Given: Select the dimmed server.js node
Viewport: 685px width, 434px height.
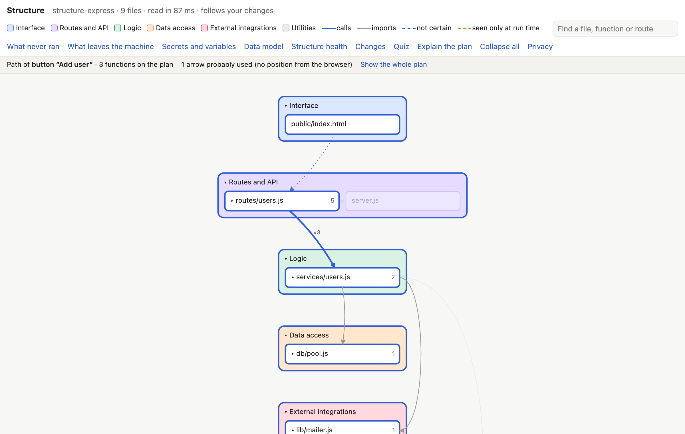Looking at the screenshot, I should tap(403, 201).
